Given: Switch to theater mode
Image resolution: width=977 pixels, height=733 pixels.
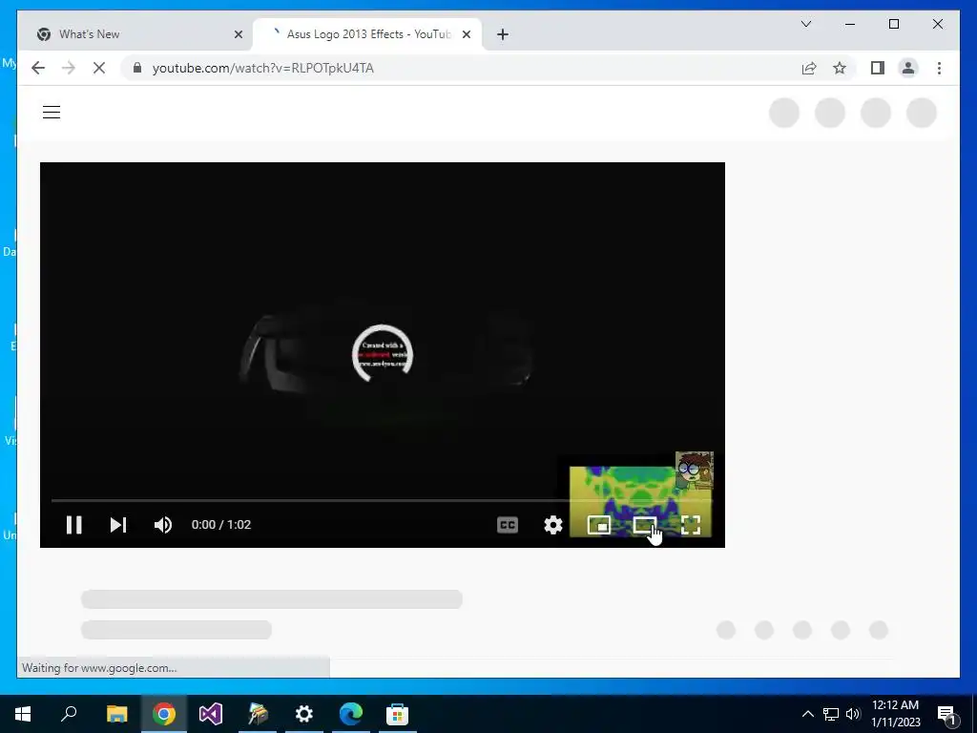Looking at the screenshot, I should click(645, 525).
